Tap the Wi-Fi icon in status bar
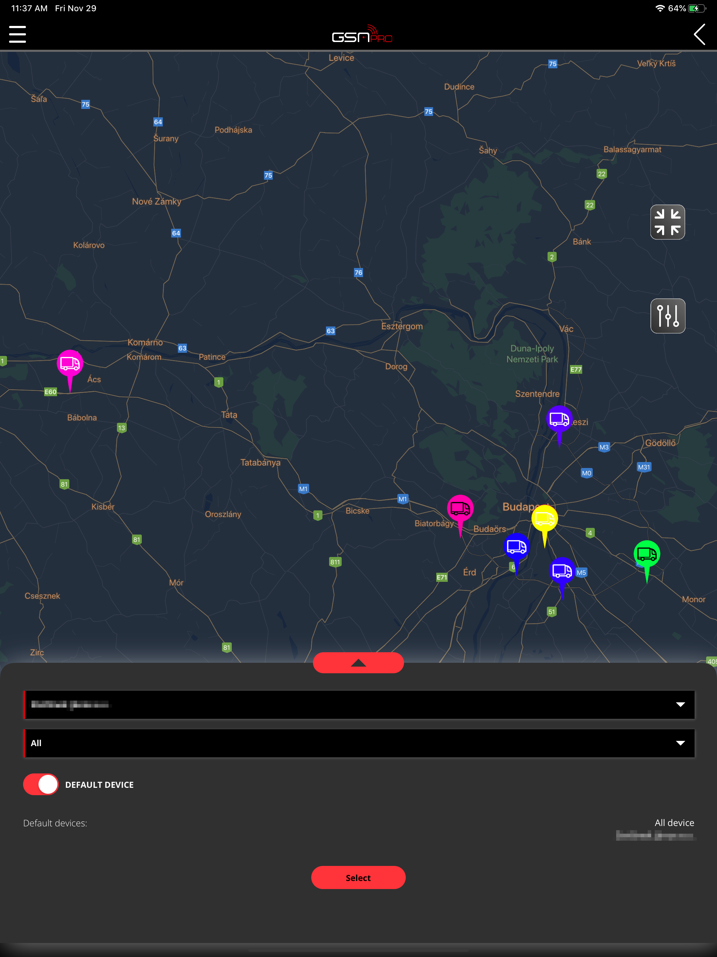The height and width of the screenshot is (957, 717). (660, 8)
